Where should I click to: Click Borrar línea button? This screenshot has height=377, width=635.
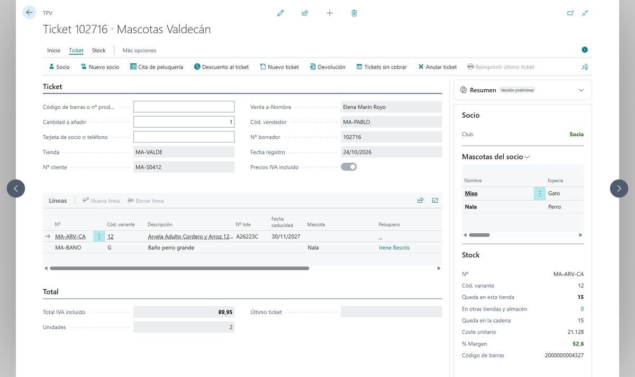146,201
